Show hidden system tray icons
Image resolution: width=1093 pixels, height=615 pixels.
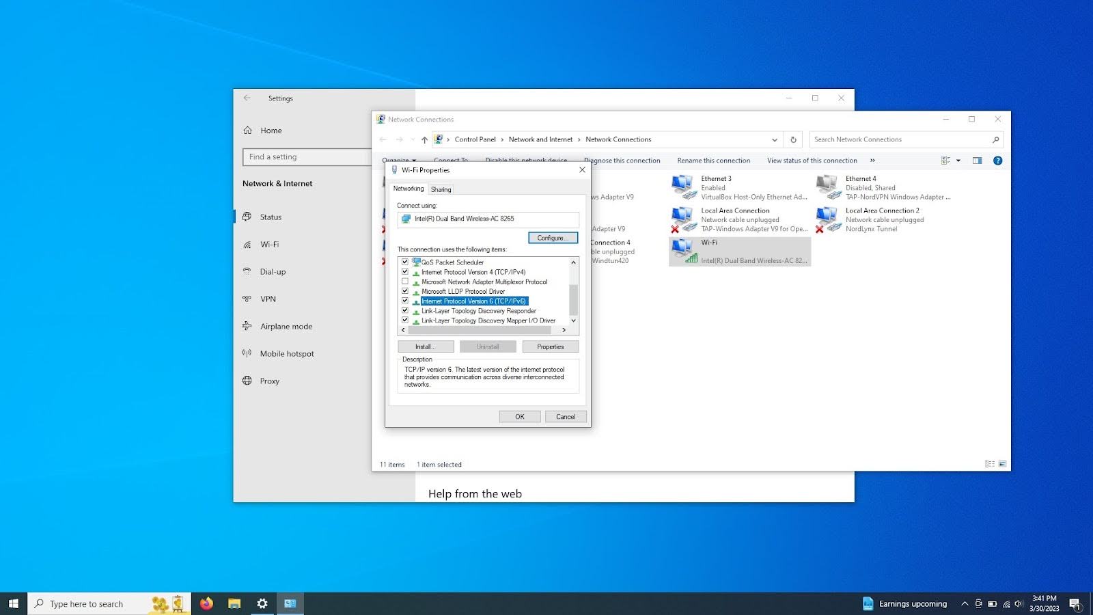pos(965,603)
